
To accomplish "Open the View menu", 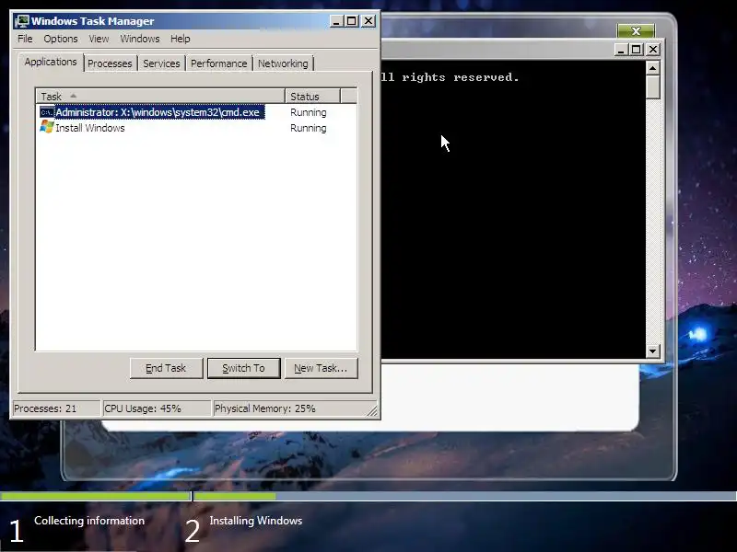I will pyautogui.click(x=99, y=39).
